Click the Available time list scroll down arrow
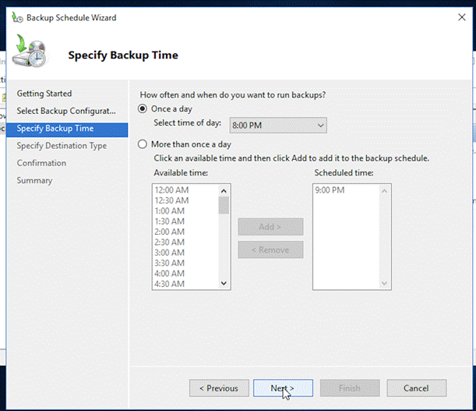Viewport: 476px width, 411px height. pos(224,284)
